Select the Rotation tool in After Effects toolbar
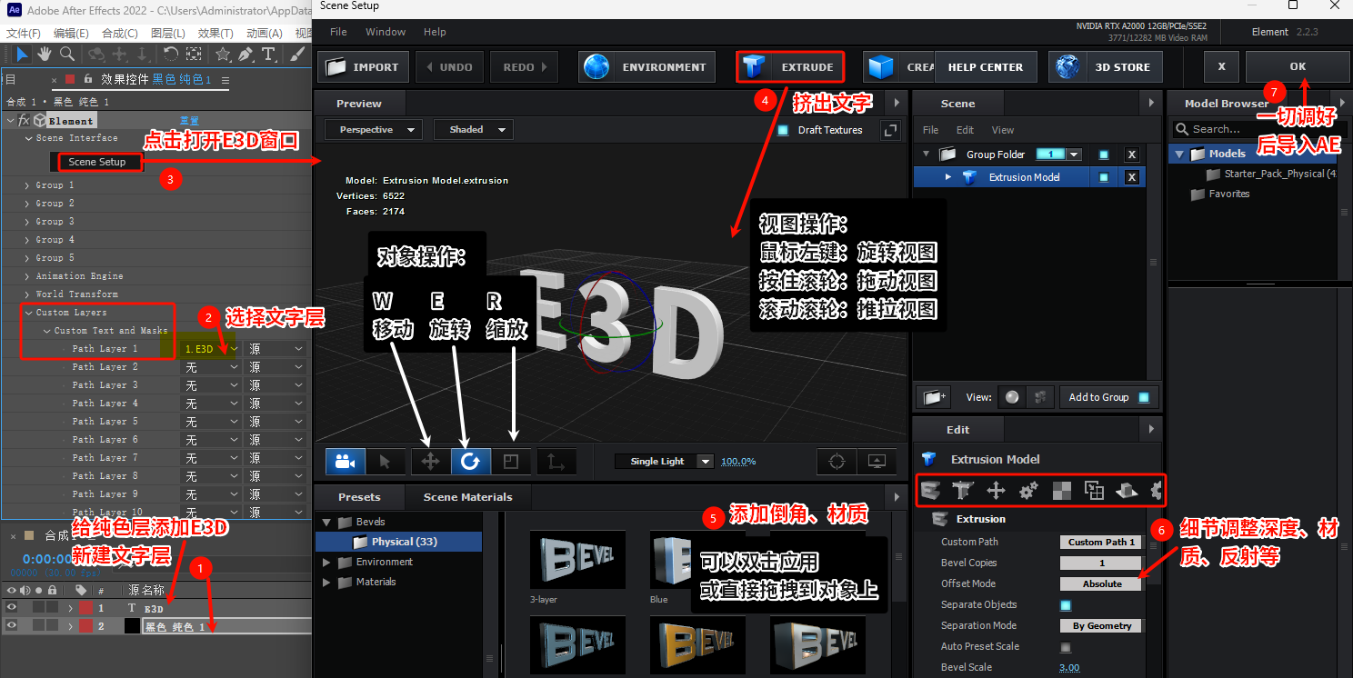 (170, 55)
